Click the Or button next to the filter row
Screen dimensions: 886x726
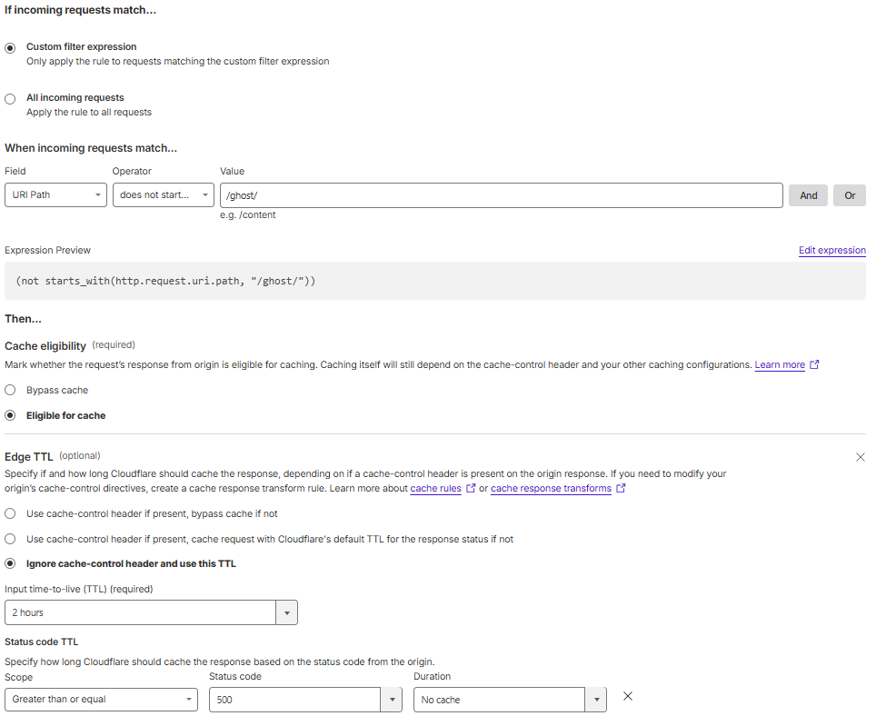[x=850, y=194]
